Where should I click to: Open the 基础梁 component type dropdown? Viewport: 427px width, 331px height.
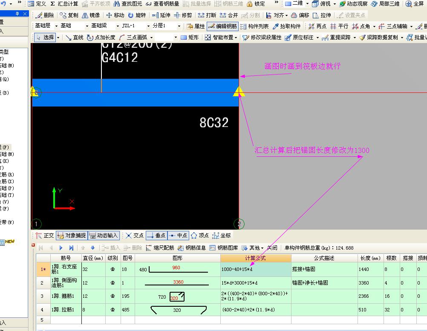click(118, 26)
